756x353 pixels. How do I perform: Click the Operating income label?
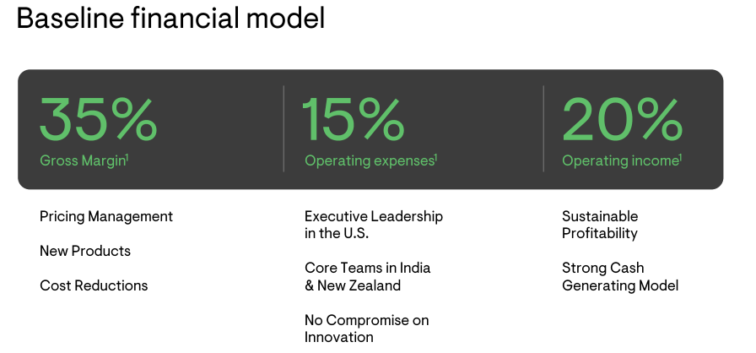[620, 160]
